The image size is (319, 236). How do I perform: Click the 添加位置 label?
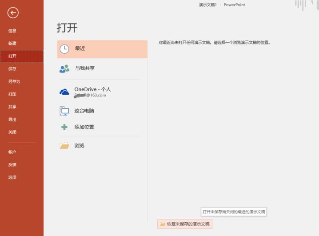coord(84,127)
